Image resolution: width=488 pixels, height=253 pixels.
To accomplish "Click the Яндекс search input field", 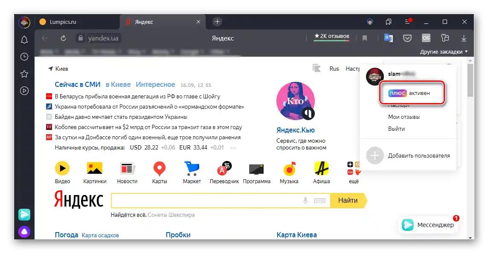I will point(221,201).
